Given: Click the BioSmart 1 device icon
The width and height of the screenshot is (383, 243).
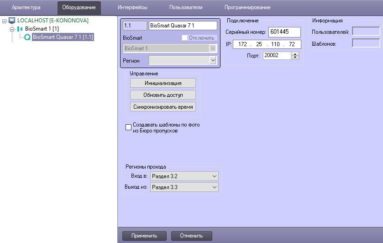Looking at the screenshot, I should (20, 29).
